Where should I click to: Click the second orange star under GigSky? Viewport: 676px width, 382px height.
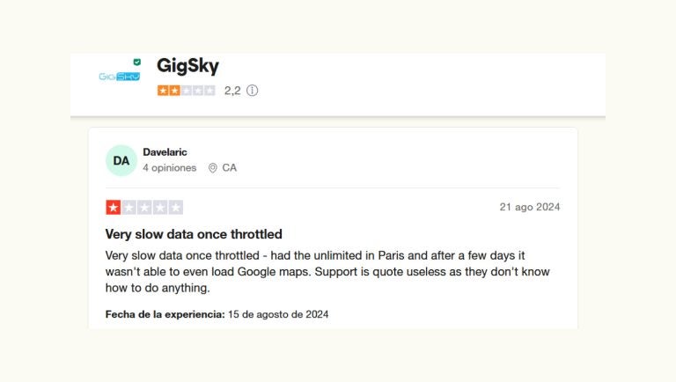tap(174, 90)
